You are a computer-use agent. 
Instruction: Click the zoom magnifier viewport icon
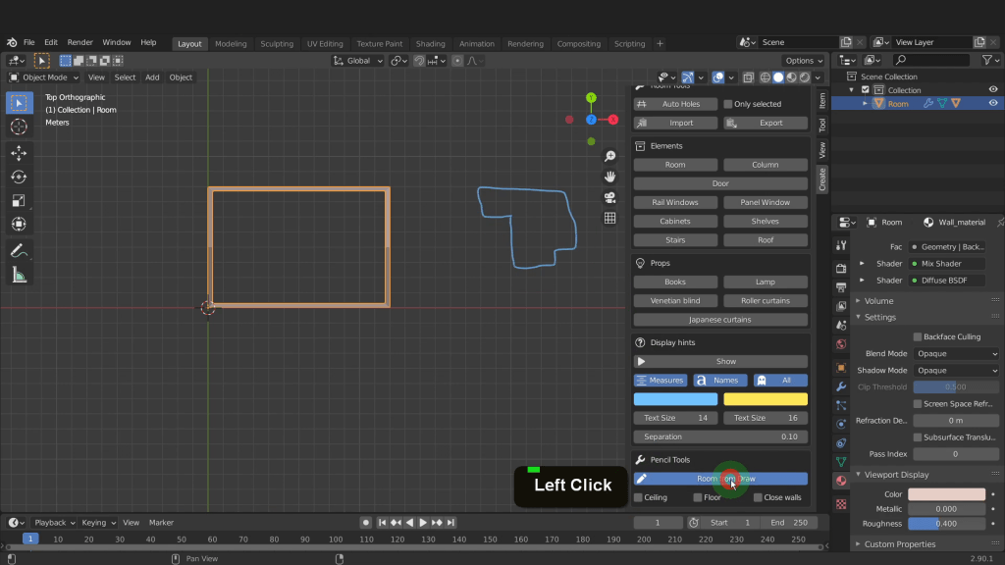tap(609, 157)
